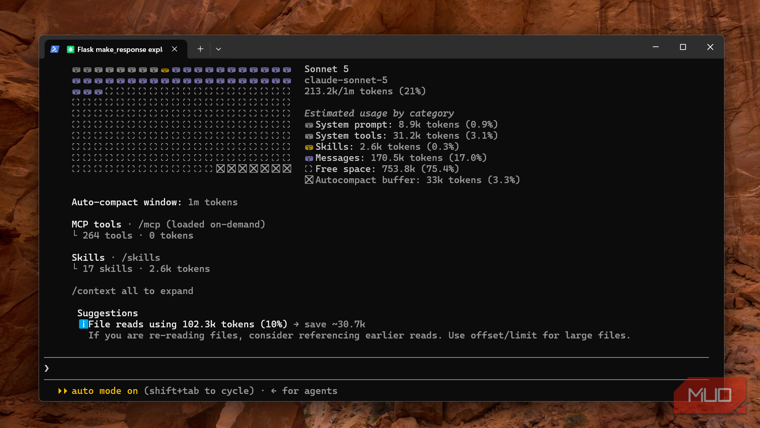Screen dimensions: 760x428
Task: Click 'Free space: 753.8k' line
Action: pos(387,169)
